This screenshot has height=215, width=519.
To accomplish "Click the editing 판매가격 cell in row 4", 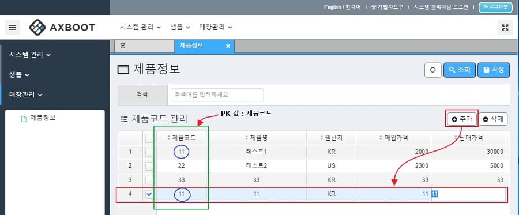I will point(468,194).
